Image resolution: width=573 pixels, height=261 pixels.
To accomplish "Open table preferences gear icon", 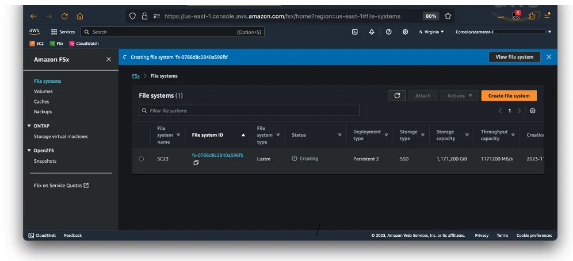I will click(x=532, y=111).
